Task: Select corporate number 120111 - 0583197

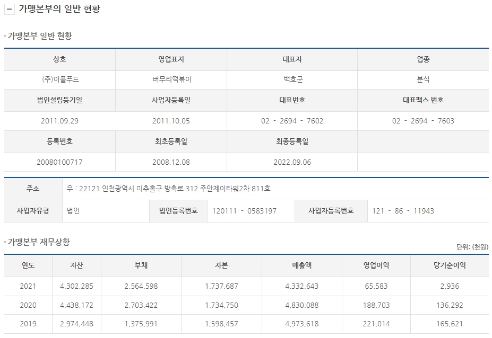Action: coord(244,211)
